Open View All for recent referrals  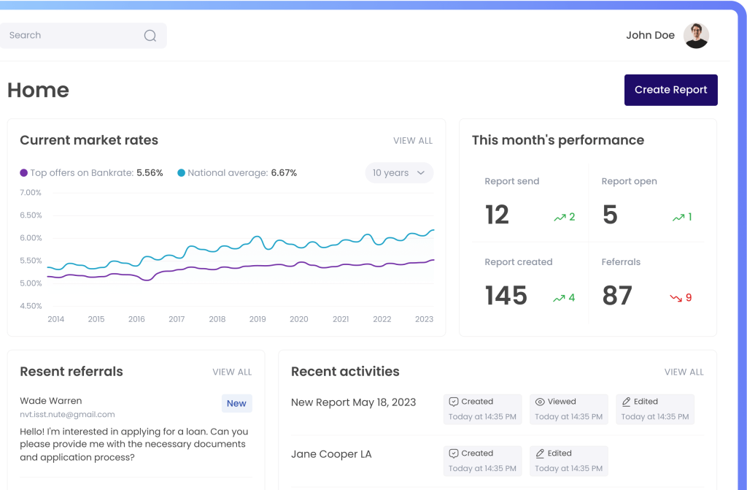(x=232, y=372)
